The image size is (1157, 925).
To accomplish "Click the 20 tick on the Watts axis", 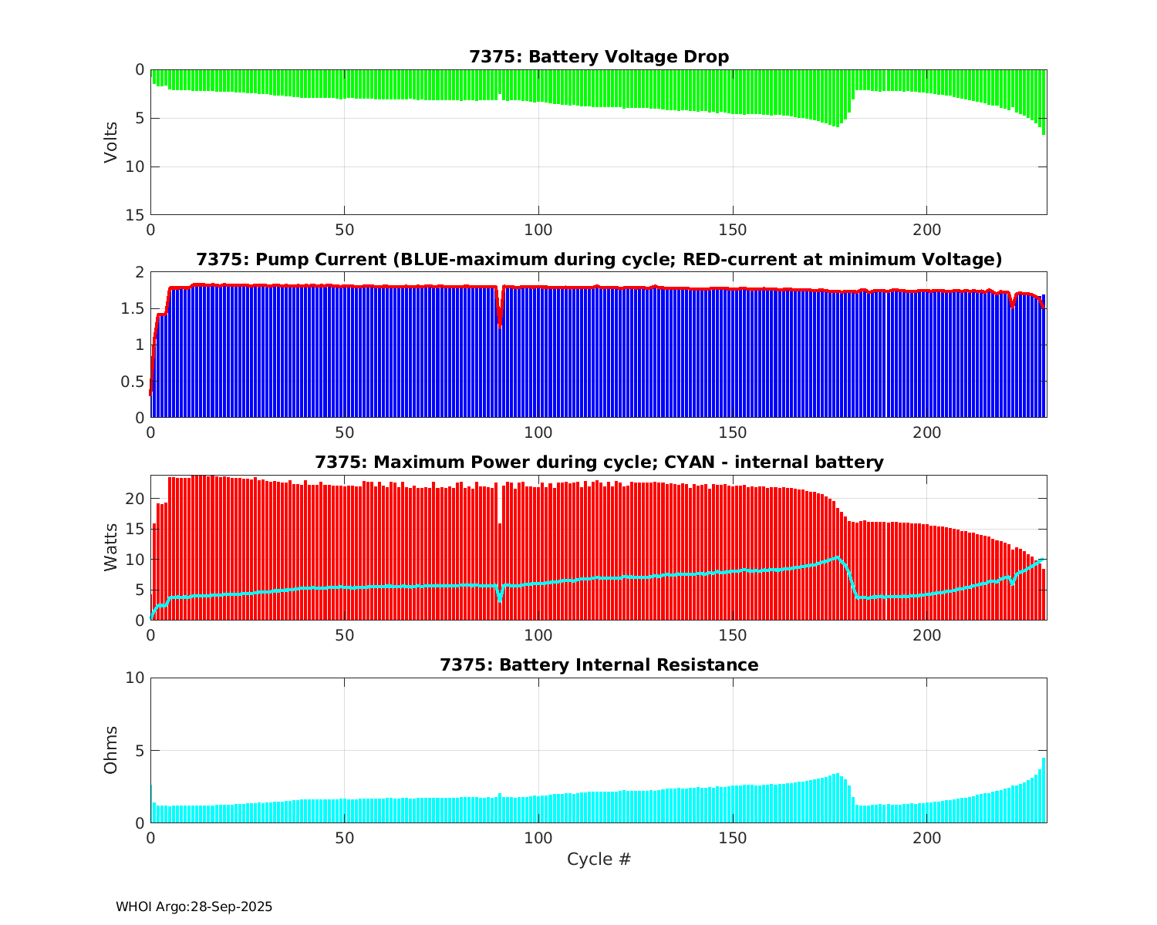I will [136, 499].
